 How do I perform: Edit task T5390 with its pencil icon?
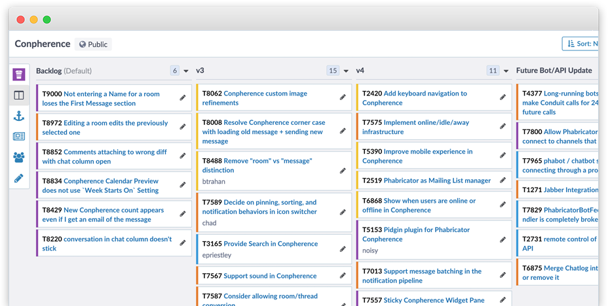503,156
